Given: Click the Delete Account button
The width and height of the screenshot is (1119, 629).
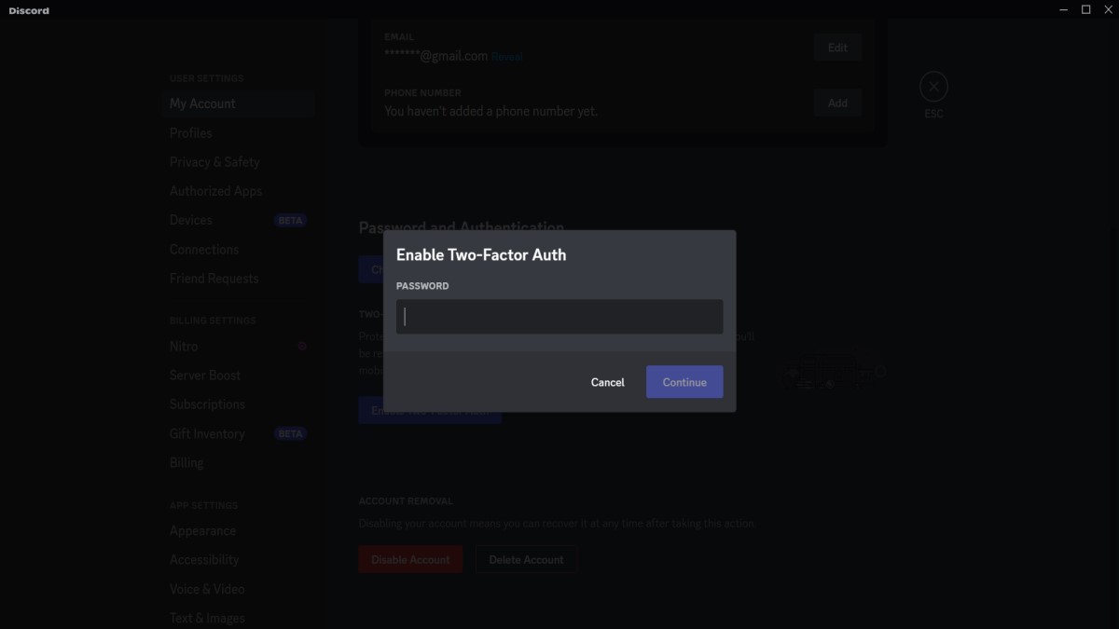Looking at the screenshot, I should (526, 559).
